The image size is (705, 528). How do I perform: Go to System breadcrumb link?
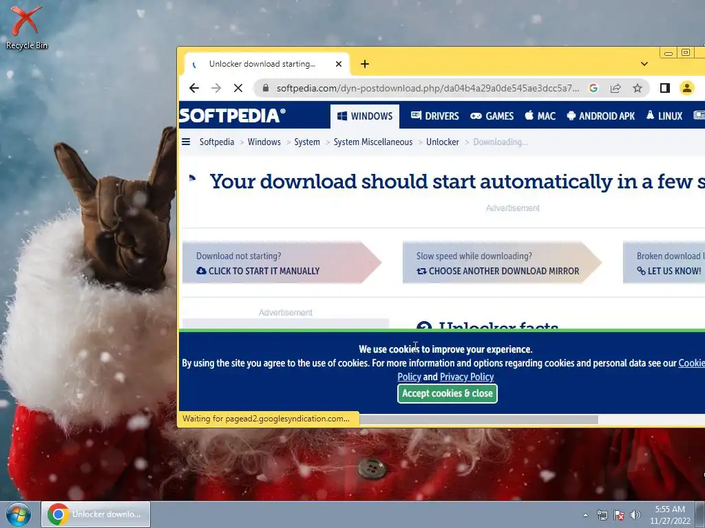(x=307, y=142)
